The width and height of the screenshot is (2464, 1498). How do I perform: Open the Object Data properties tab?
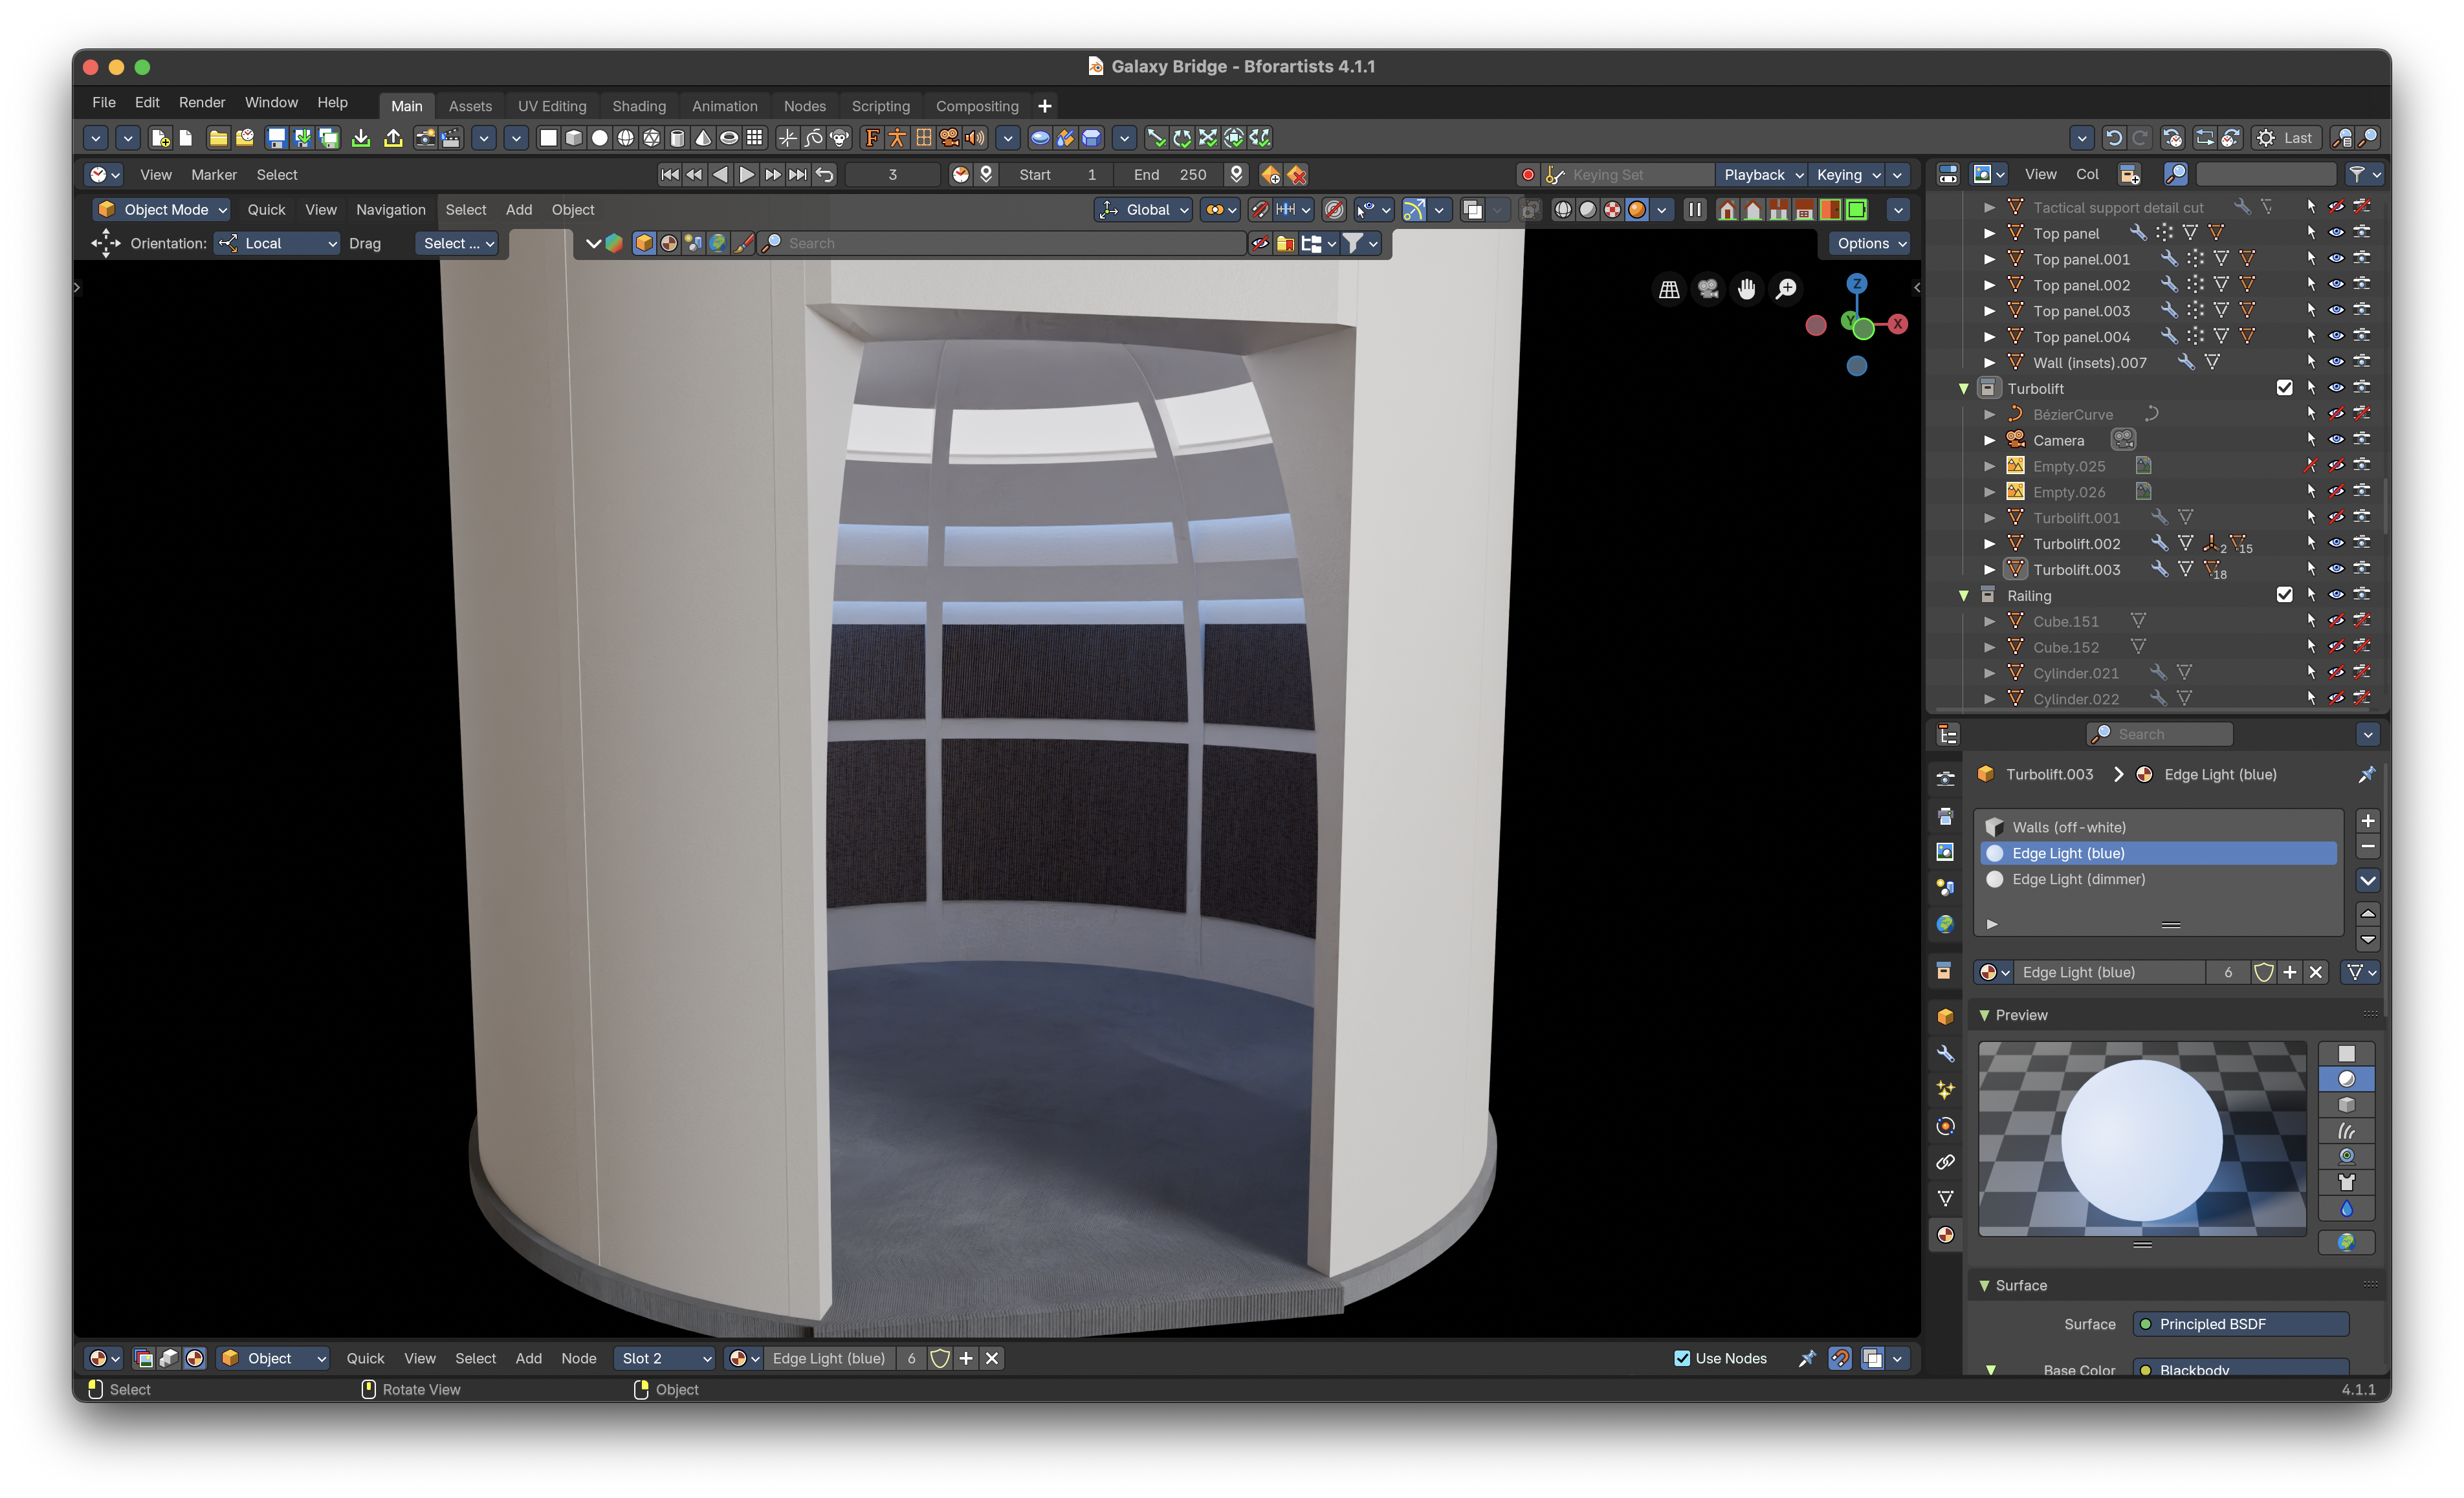point(1945,1198)
